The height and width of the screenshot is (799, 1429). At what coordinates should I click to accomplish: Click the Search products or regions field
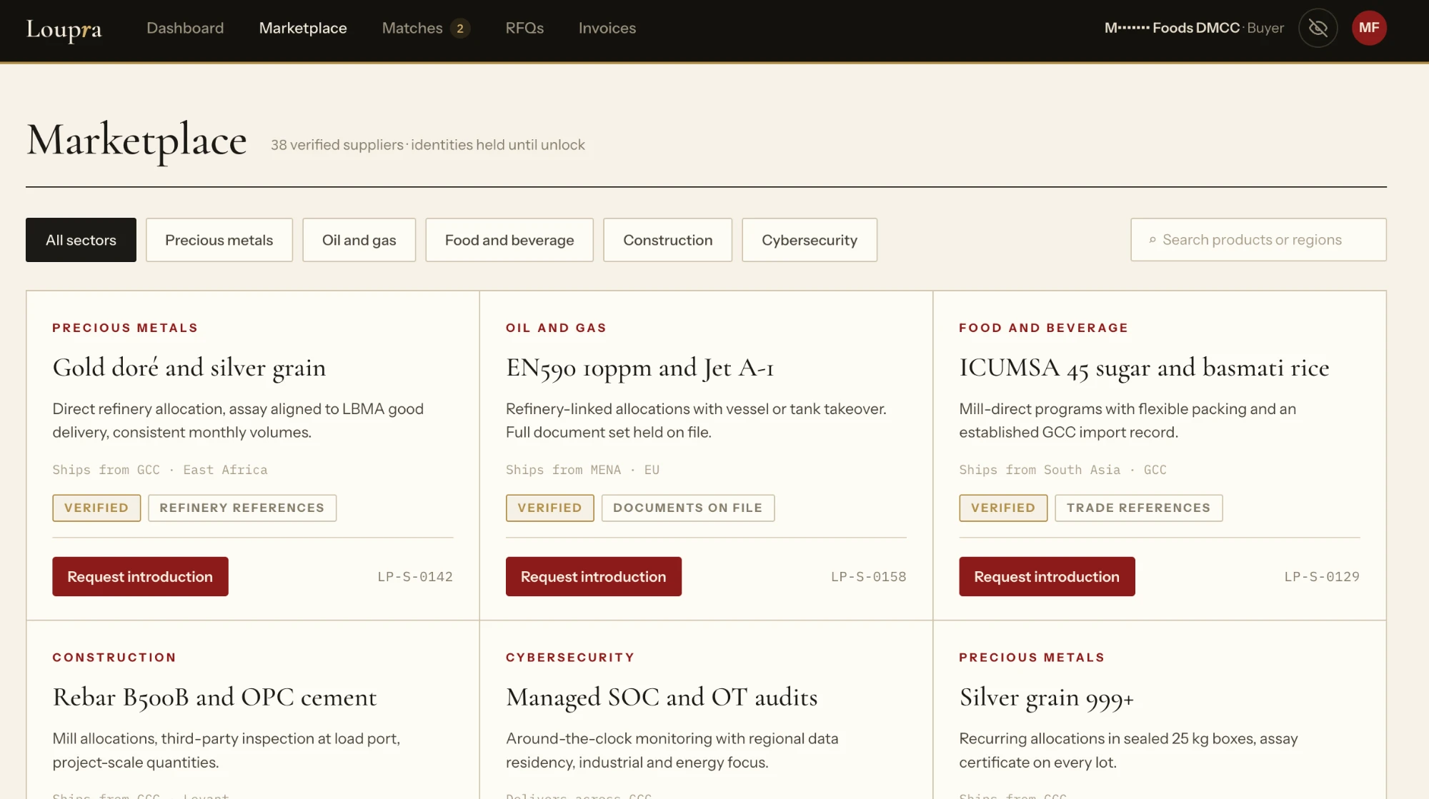tap(1258, 240)
